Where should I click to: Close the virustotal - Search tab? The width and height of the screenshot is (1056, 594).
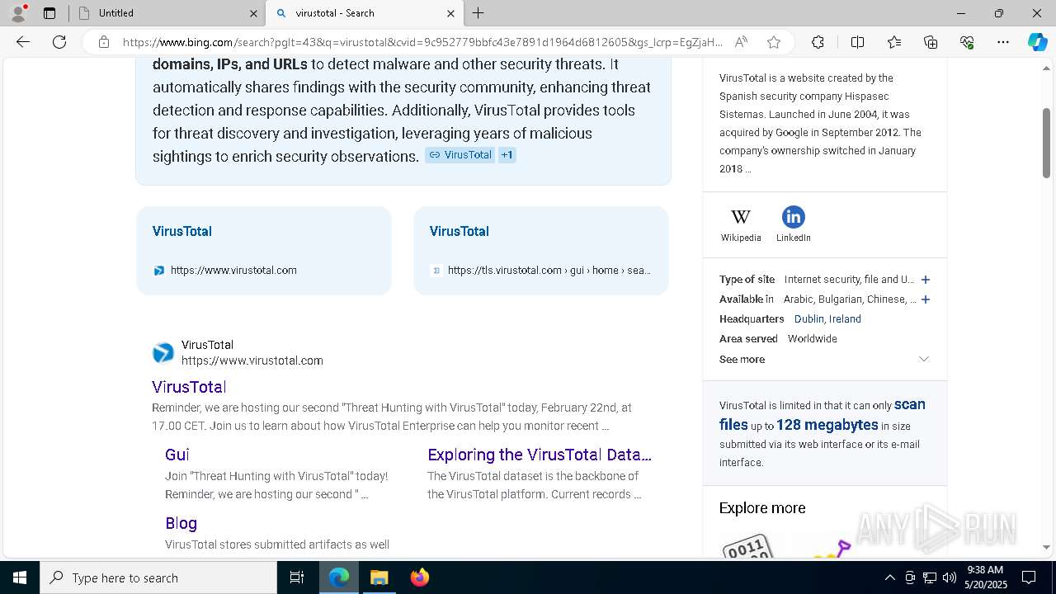pyautogui.click(x=450, y=13)
